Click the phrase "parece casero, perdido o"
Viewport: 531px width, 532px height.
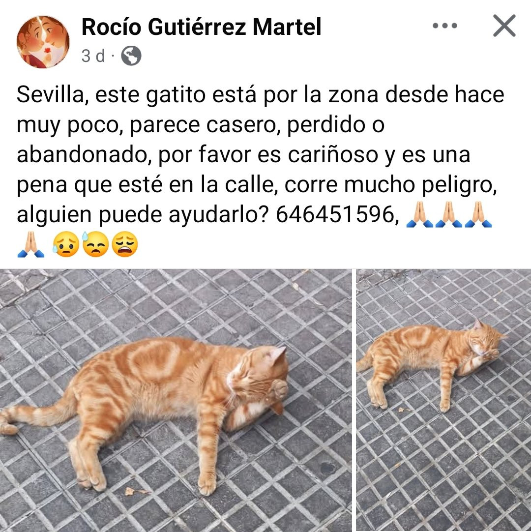click(x=257, y=125)
